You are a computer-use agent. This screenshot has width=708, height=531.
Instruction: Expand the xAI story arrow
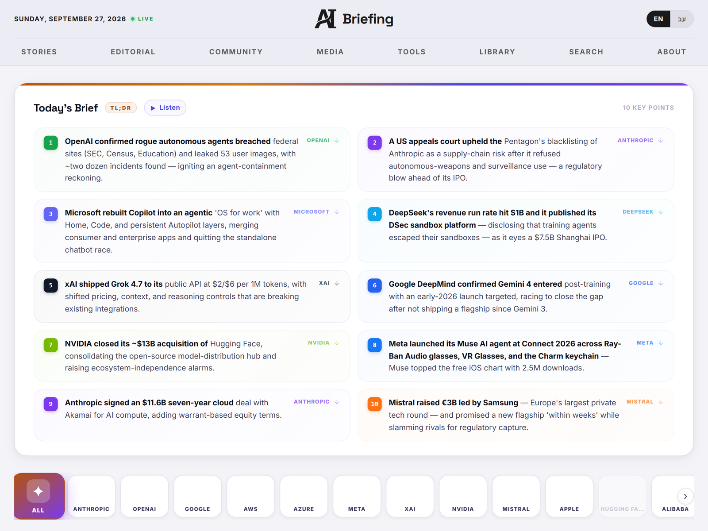point(337,283)
